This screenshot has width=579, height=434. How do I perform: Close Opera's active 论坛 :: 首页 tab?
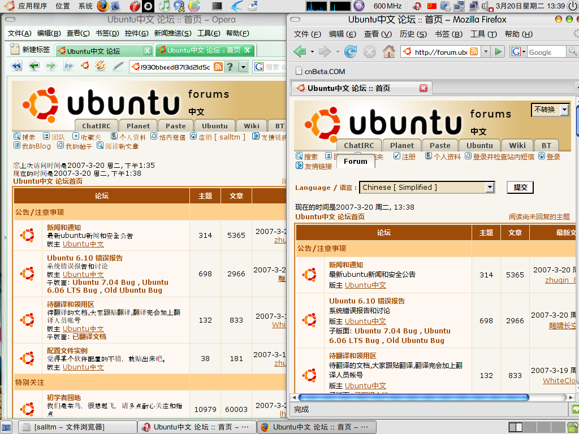pyautogui.click(x=248, y=50)
